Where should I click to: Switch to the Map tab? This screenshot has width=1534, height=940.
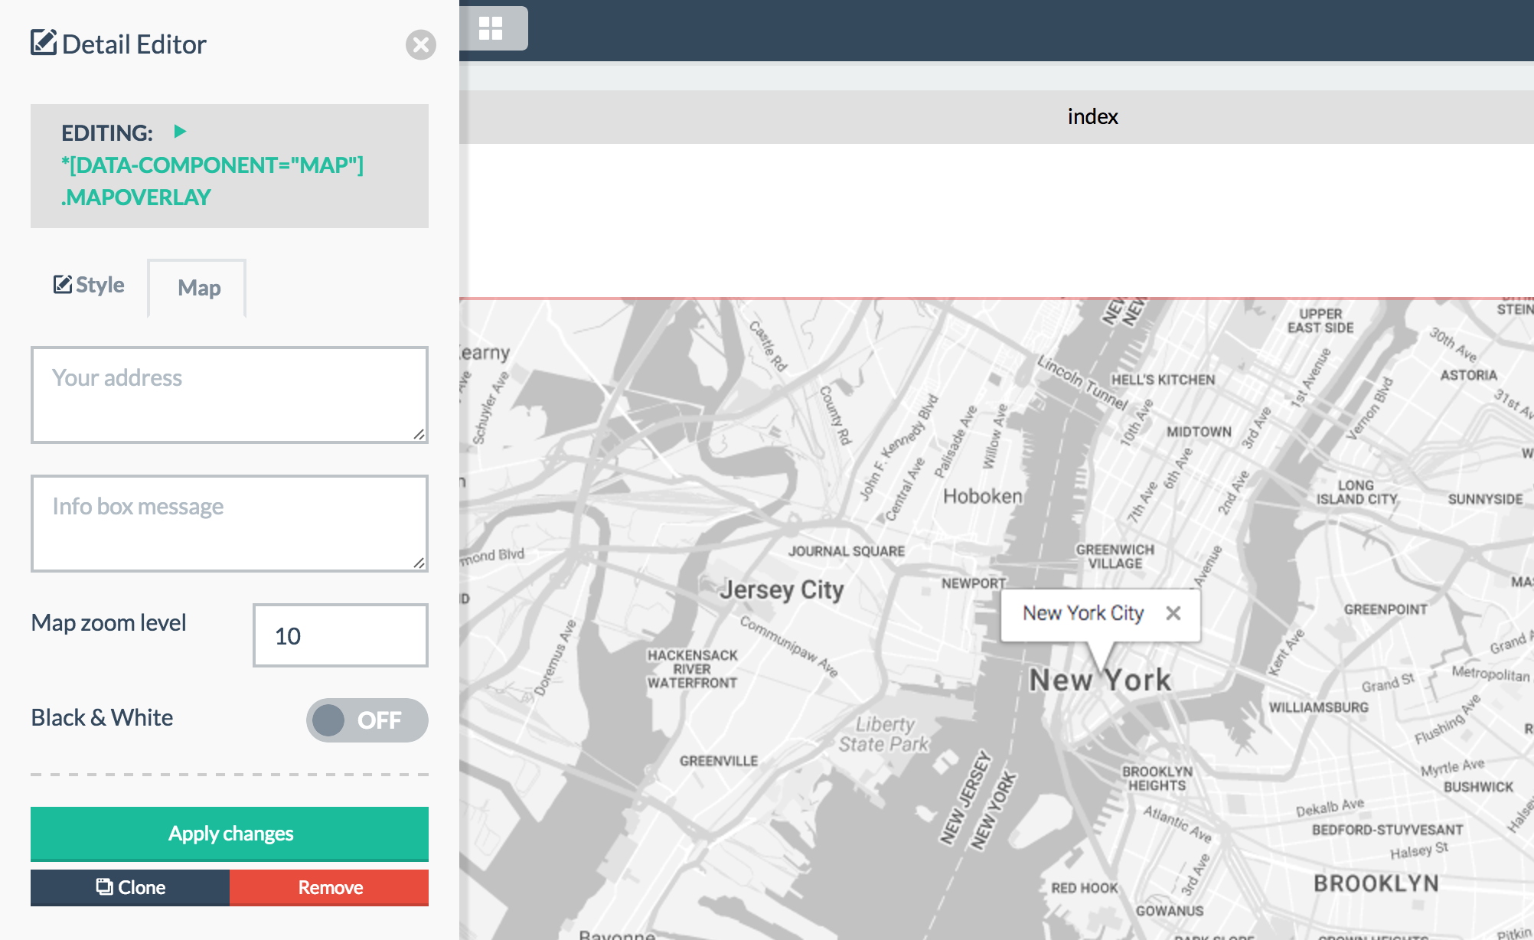coord(198,288)
